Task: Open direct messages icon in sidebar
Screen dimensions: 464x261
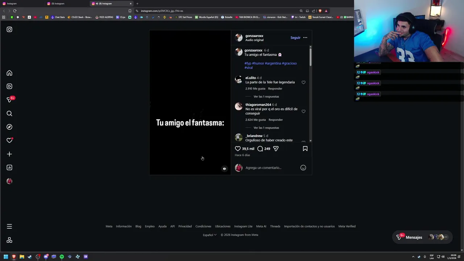Action: pyautogui.click(x=9, y=100)
